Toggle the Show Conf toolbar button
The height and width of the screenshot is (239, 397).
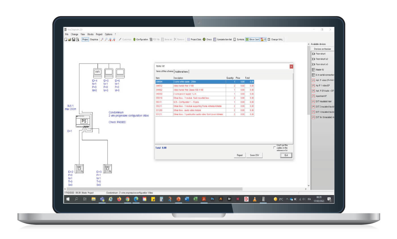(x=252, y=39)
